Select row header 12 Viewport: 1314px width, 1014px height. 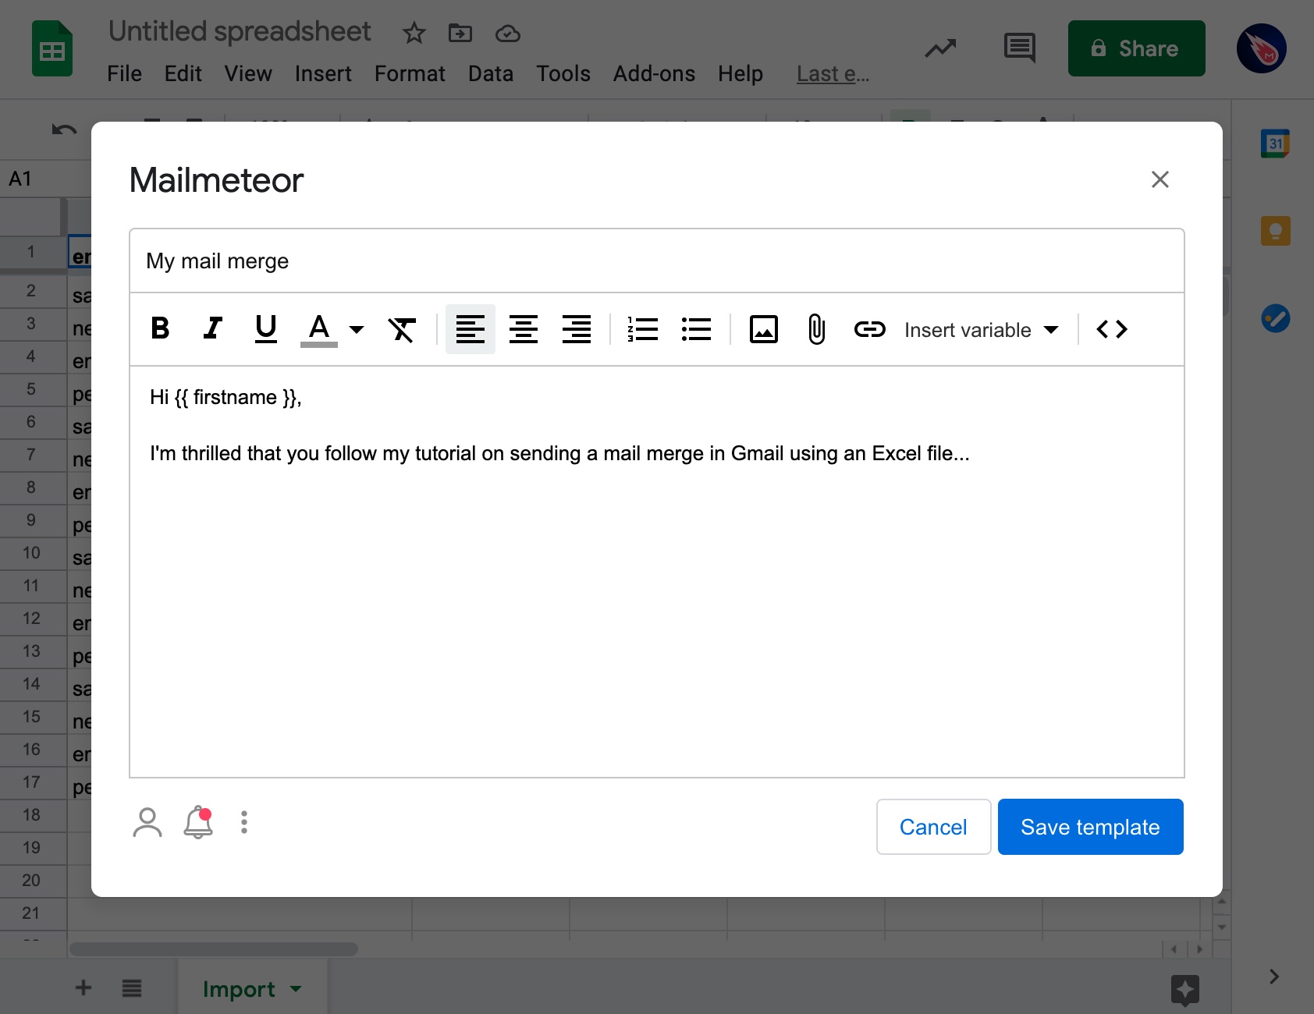31,618
